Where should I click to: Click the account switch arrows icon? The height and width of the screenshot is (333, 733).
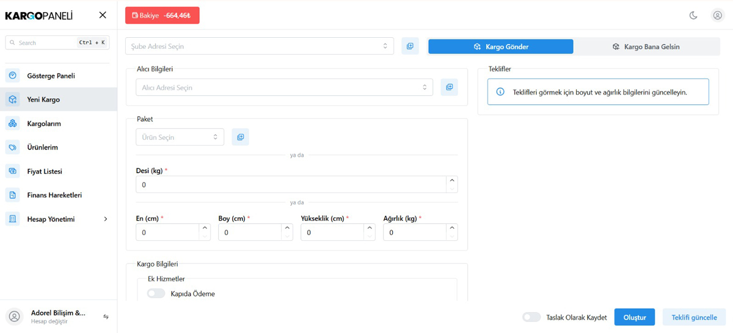coord(106,317)
